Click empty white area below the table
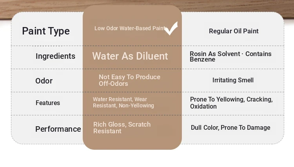Image resolution: width=294 pixels, height=167 pixels. [x=147, y=157]
